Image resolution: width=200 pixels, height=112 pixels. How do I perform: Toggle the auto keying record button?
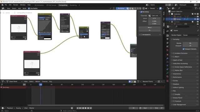72,108
